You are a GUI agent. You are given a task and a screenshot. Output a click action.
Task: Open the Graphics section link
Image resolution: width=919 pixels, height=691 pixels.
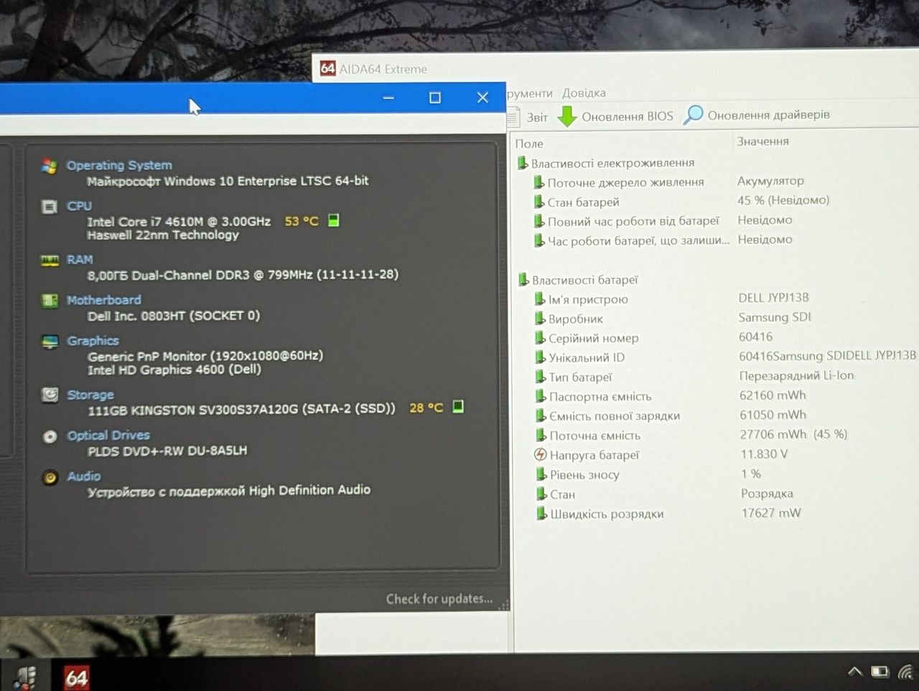click(93, 341)
